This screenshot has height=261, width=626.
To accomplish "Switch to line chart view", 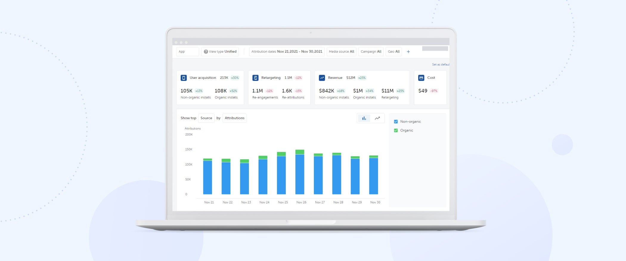I will tap(377, 118).
